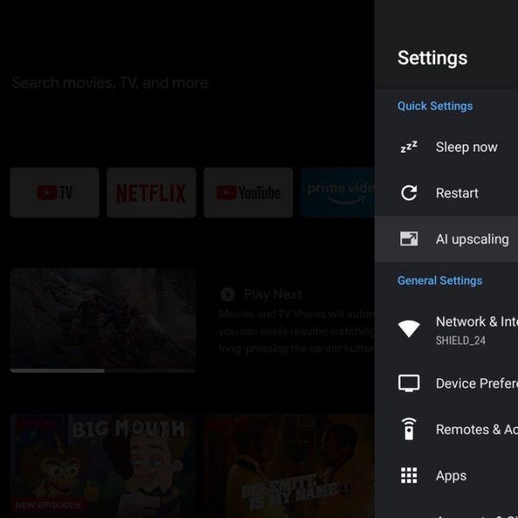Click the AI upscaling picture icon
The image size is (518, 518).
tap(408, 239)
